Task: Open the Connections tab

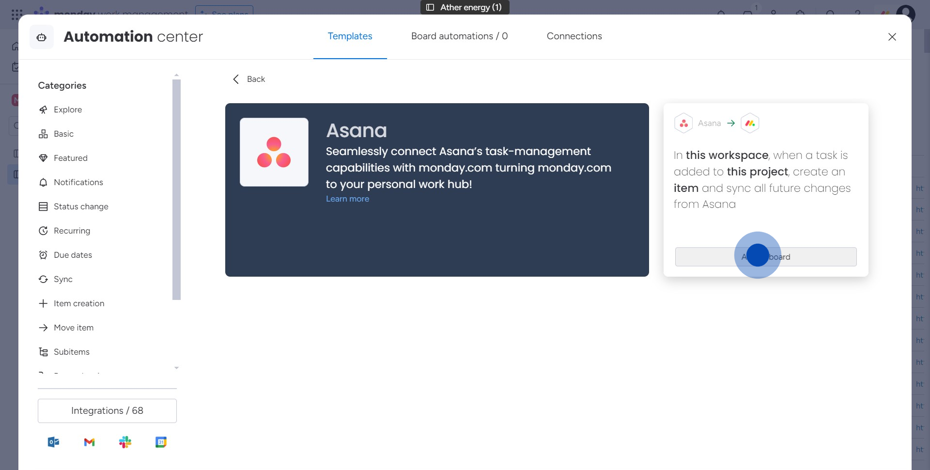Action: (x=574, y=36)
